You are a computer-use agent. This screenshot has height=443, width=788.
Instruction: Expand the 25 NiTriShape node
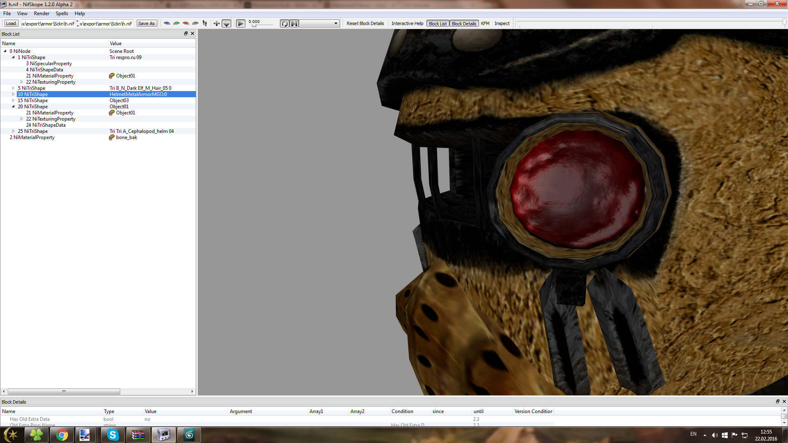point(13,131)
